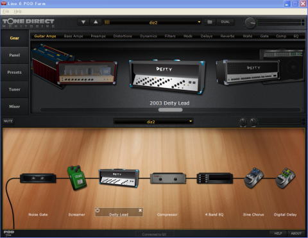Open preset folder icon beside DUAL
The width and height of the screenshot is (308, 238).
(210, 22)
